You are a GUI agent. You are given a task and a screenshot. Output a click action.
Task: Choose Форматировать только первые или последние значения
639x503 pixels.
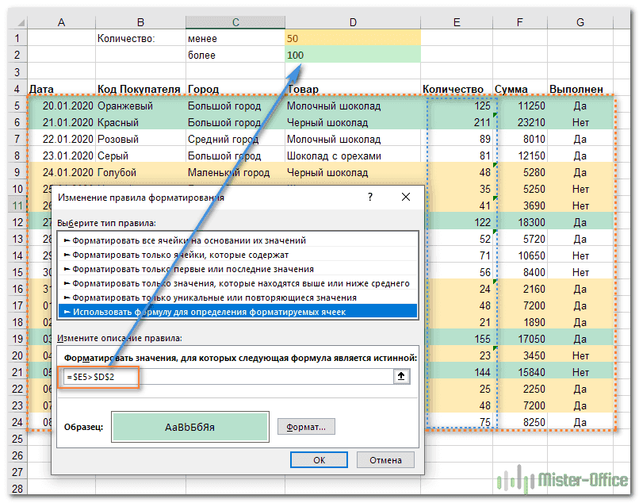tap(192, 269)
